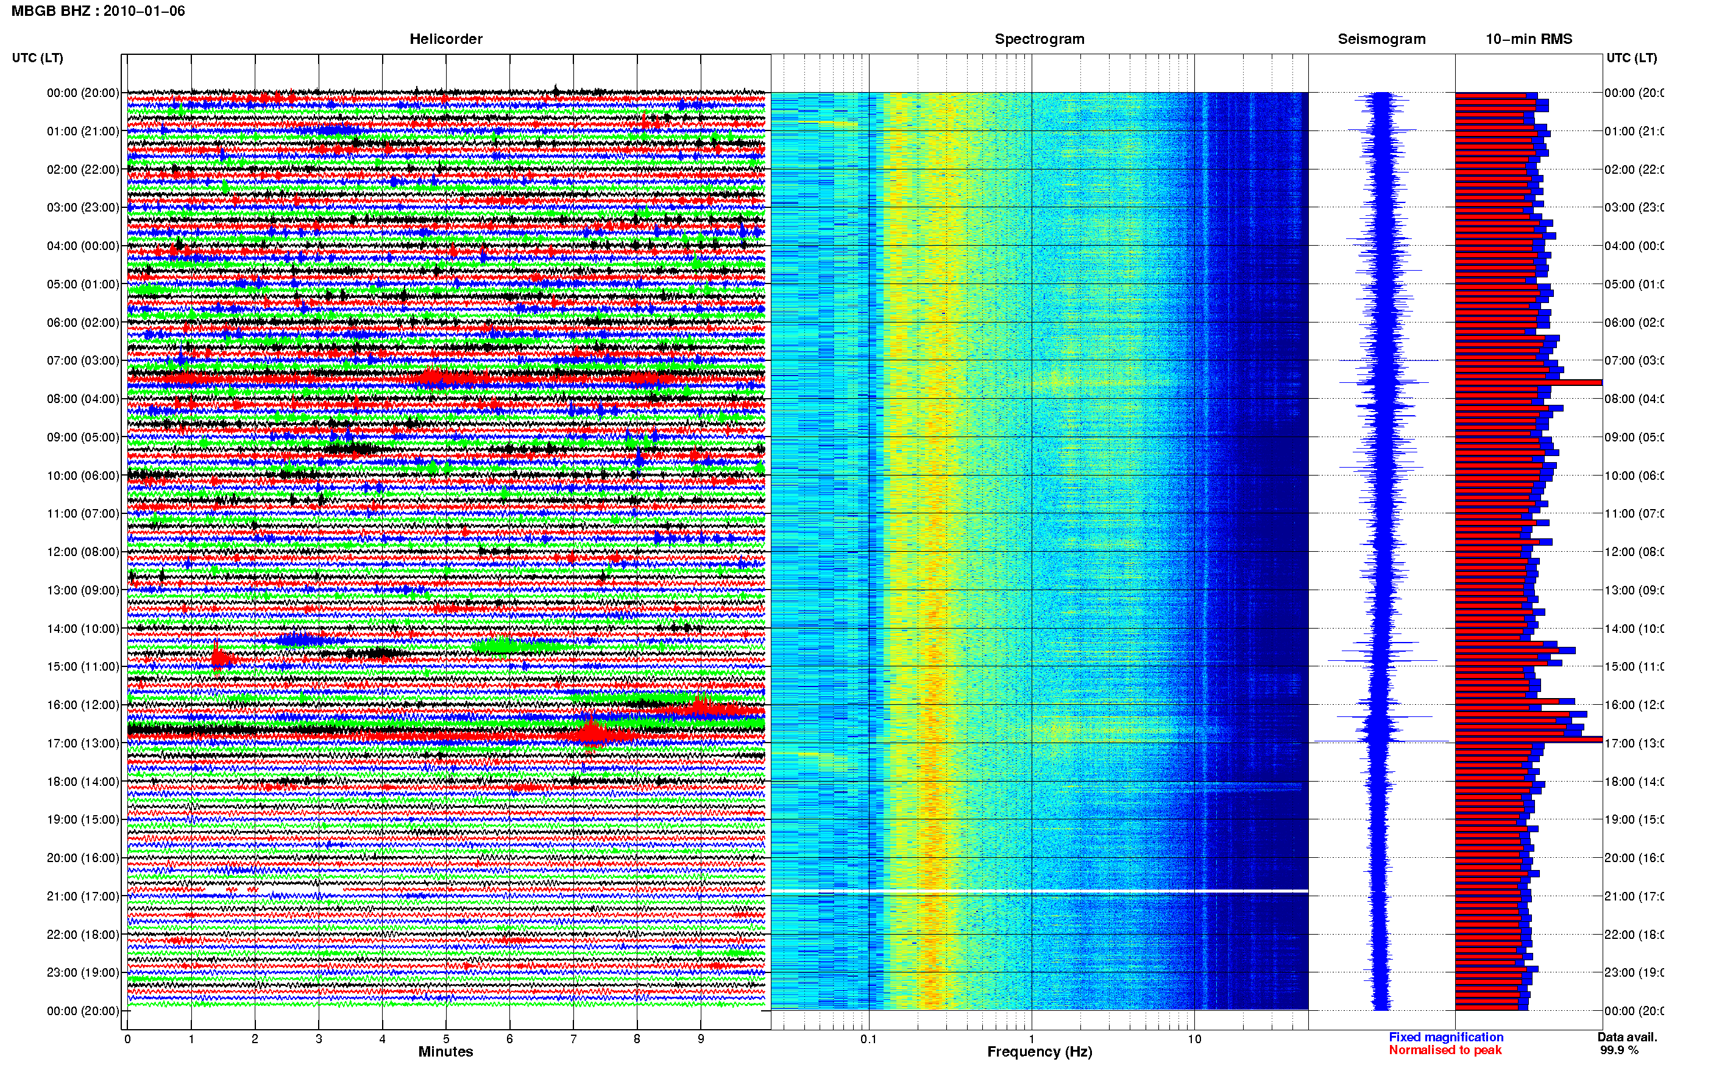Click the right 'UTC (LT)' axis label
The width and height of the screenshot is (1733, 1084).
[x=1631, y=58]
